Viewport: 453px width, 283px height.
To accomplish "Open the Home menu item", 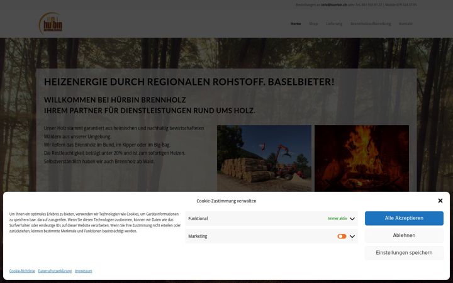I will pyautogui.click(x=296, y=24).
